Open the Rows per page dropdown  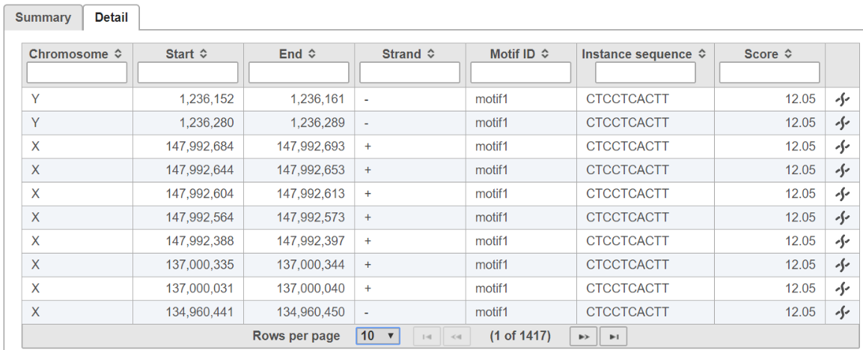pos(378,337)
